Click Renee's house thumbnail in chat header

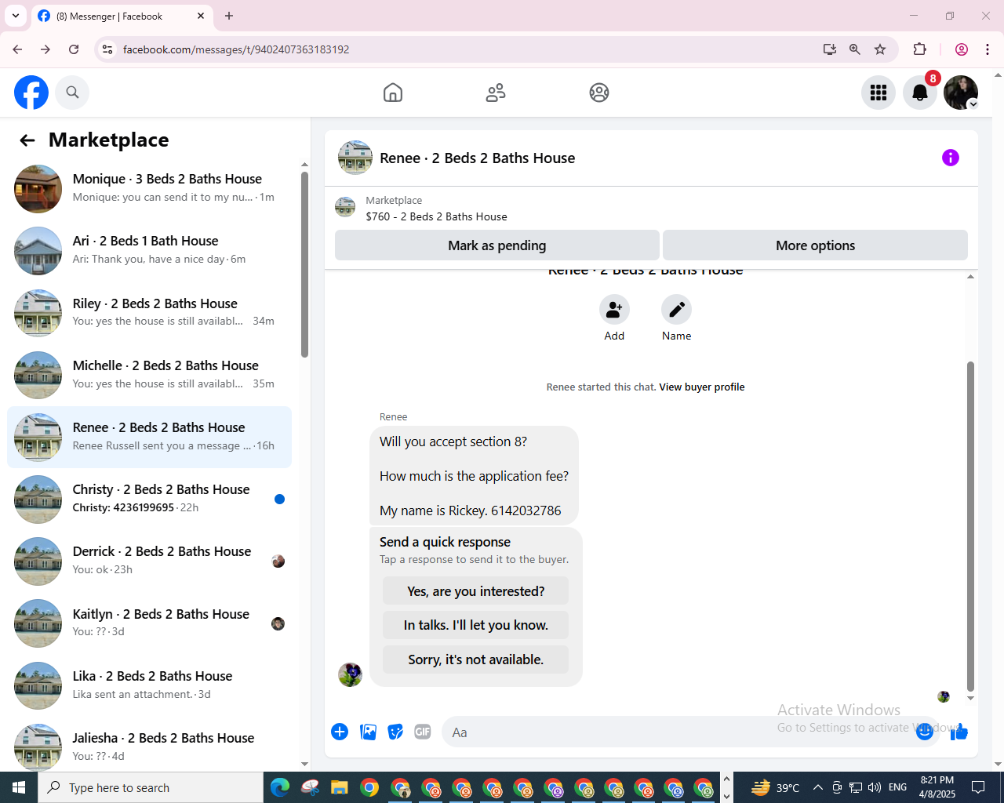point(355,158)
